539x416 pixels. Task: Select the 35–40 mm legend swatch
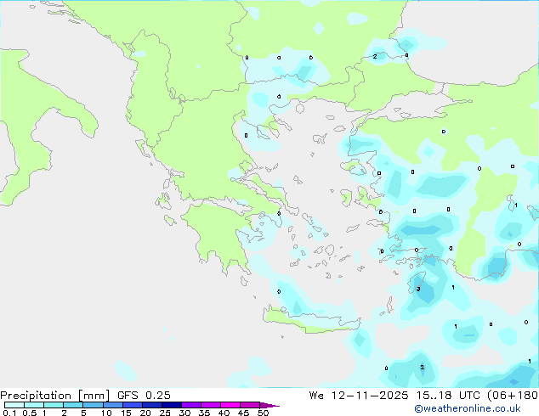(210, 405)
